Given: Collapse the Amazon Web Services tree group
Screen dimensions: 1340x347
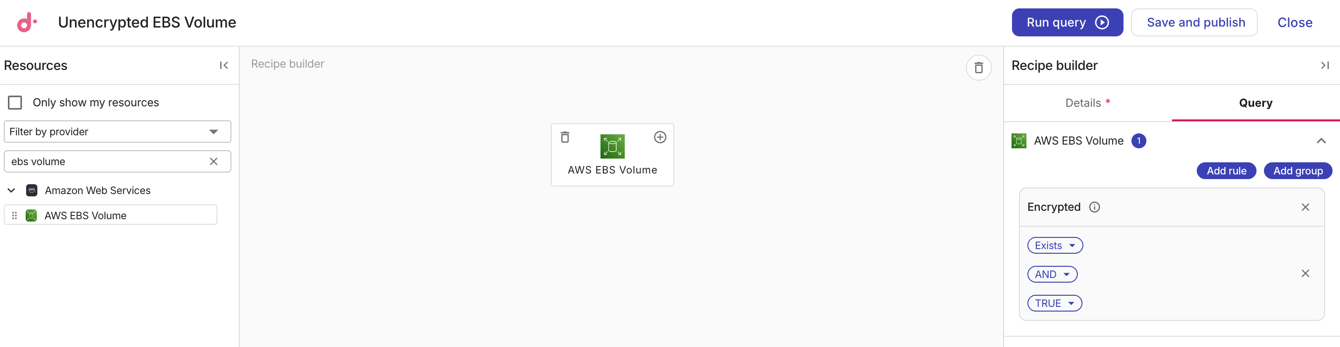Looking at the screenshot, I should 12,190.
